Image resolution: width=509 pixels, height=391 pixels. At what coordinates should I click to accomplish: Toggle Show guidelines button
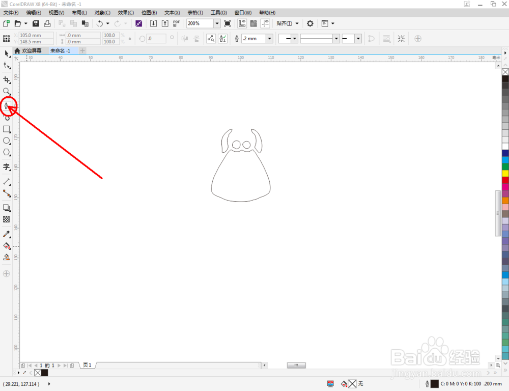tap(265, 23)
